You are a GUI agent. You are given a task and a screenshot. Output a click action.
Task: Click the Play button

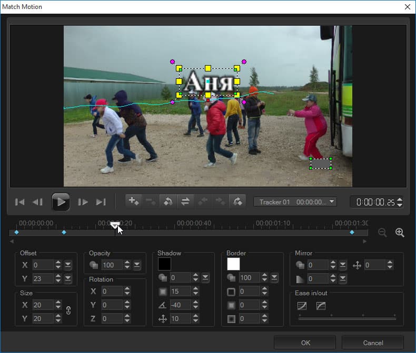pyautogui.click(x=61, y=202)
